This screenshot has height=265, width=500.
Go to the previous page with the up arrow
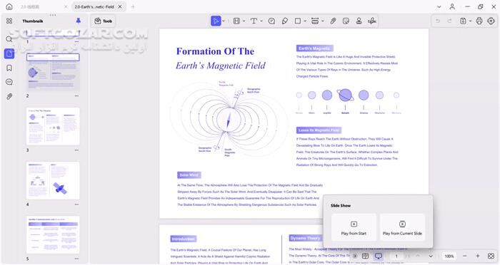tap(418, 256)
